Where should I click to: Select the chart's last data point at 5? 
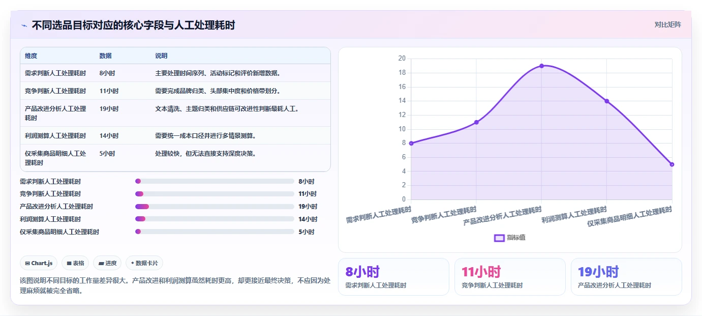pyautogui.click(x=672, y=164)
